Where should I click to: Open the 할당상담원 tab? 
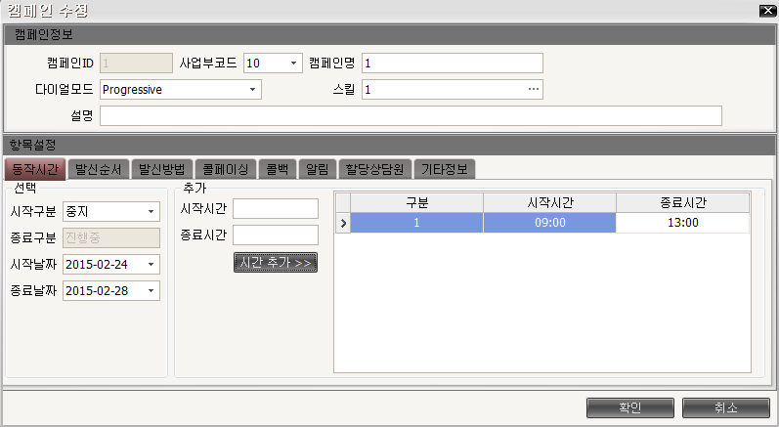[374, 169]
